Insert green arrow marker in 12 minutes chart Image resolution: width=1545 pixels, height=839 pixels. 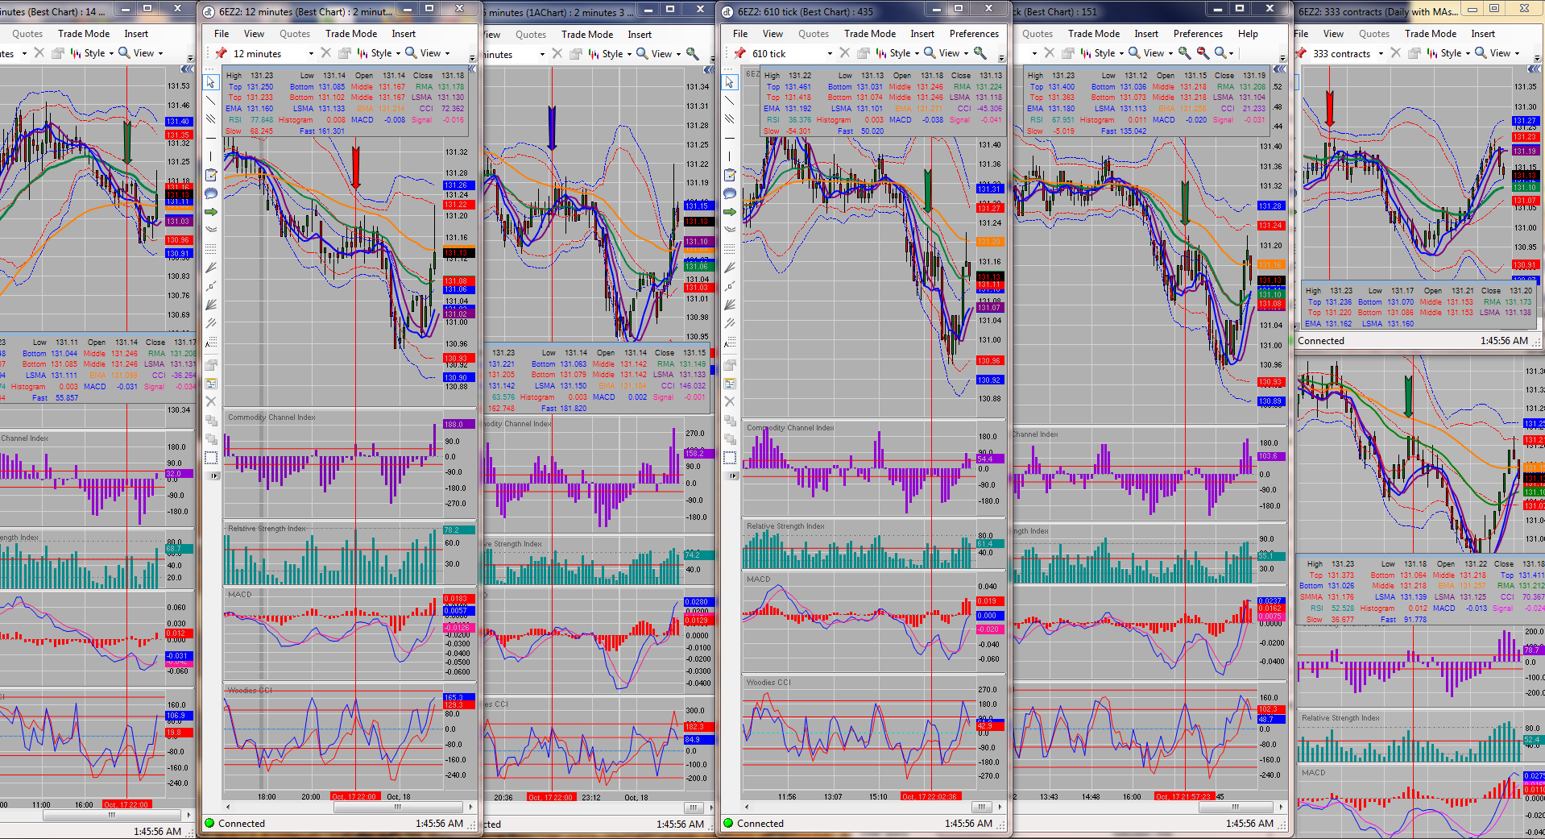tap(211, 212)
